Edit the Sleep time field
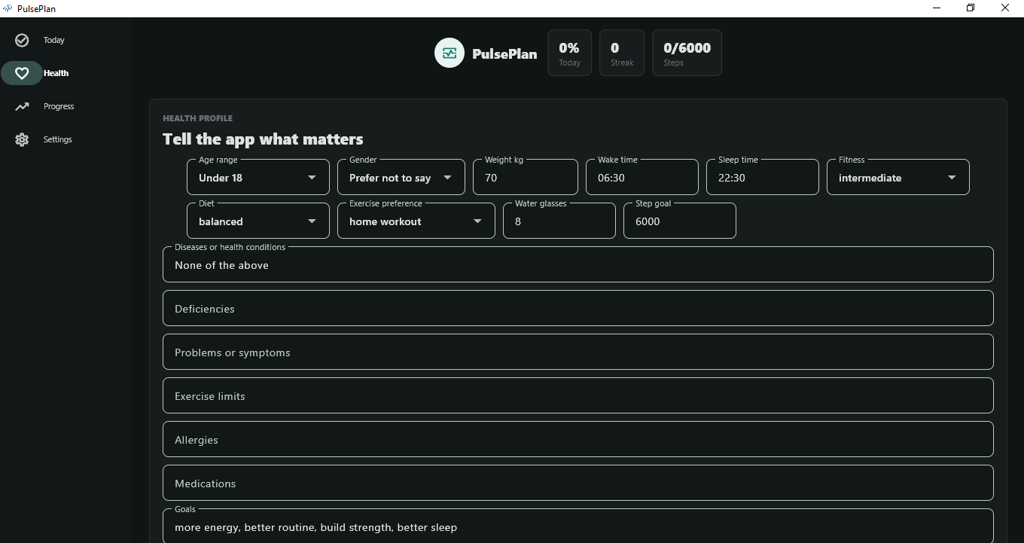Viewport: 1024px width, 543px height. [763, 177]
